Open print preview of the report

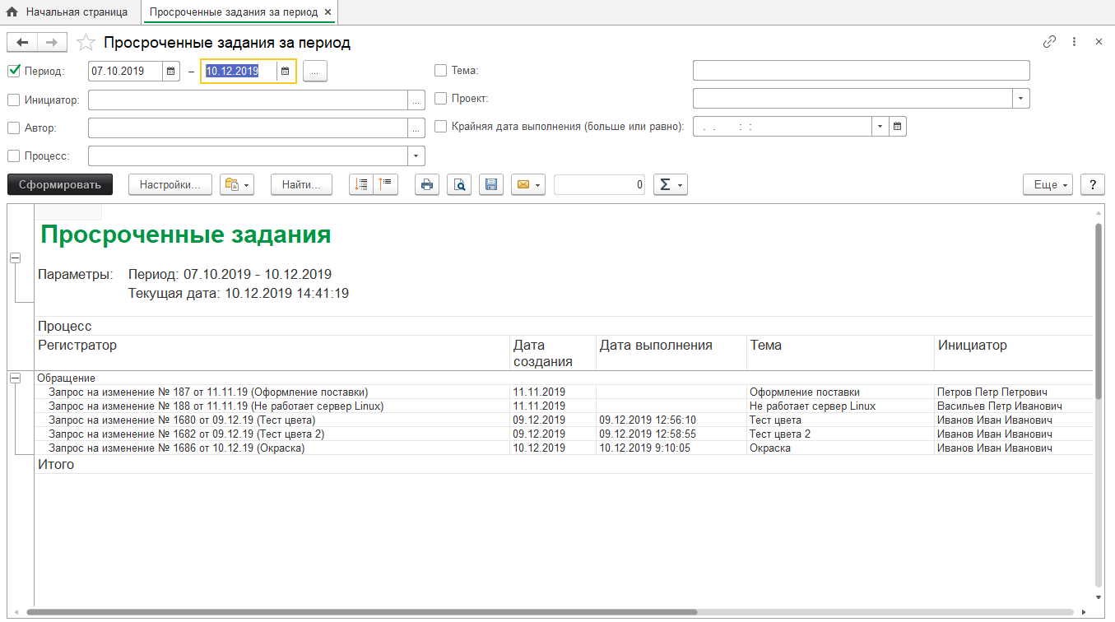(x=458, y=185)
